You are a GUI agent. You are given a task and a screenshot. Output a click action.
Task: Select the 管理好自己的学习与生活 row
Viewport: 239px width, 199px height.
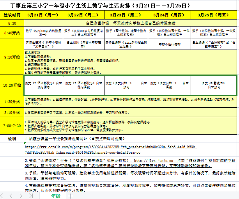(x=130, y=112)
